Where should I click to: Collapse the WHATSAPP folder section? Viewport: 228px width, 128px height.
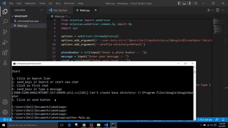coord(21,16)
